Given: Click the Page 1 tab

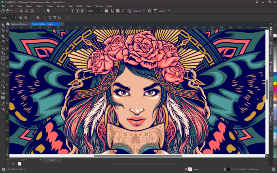Looking at the screenshot, I should [x=52, y=160].
